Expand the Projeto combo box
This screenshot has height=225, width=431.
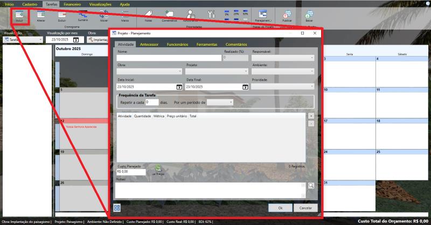click(x=217, y=71)
